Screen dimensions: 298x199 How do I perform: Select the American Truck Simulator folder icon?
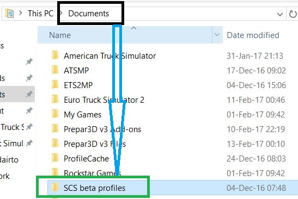55,55
